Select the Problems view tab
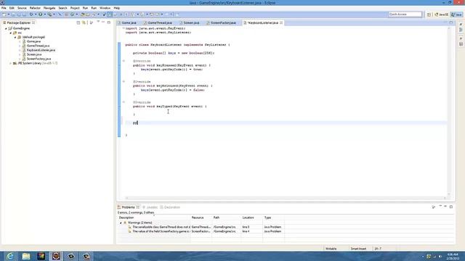Viewport: 465px width, 261px height. coord(128,207)
